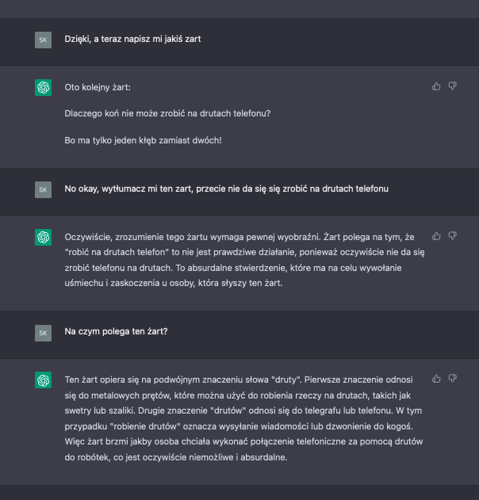Click the "Dzięki, a teraz napisz" user message
The image size is (479, 500).
(132, 39)
